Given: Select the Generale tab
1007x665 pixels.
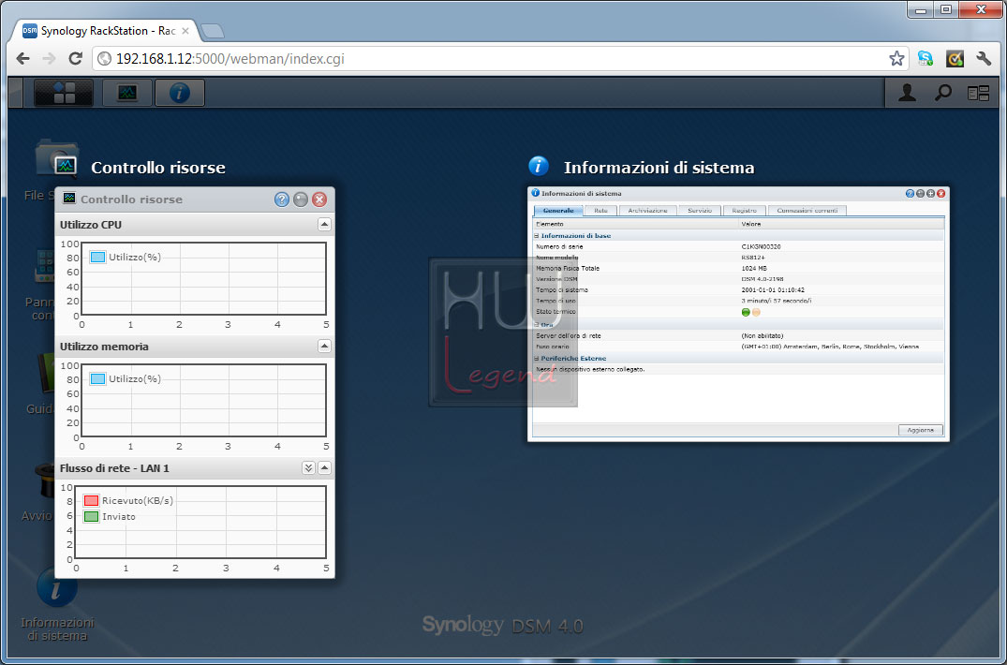Looking at the screenshot, I should (x=558, y=211).
